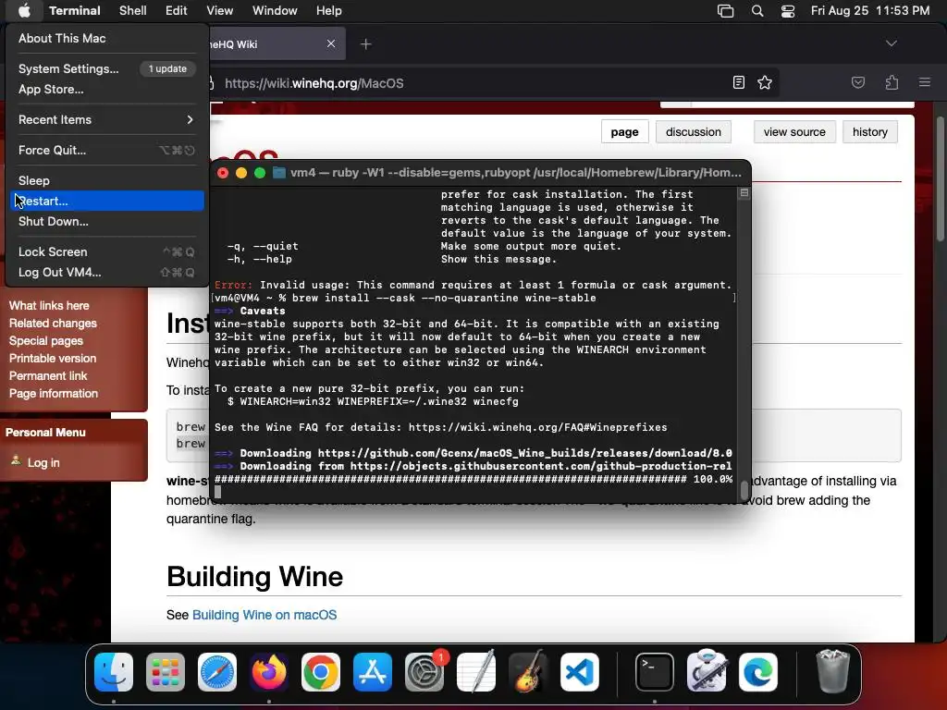Choose Restart… from Apple menu
Image resolution: width=947 pixels, height=710 pixels.
(107, 201)
